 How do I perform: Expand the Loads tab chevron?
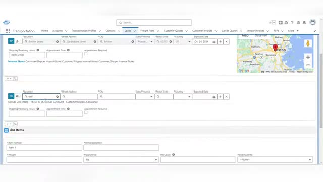tap(135, 31)
